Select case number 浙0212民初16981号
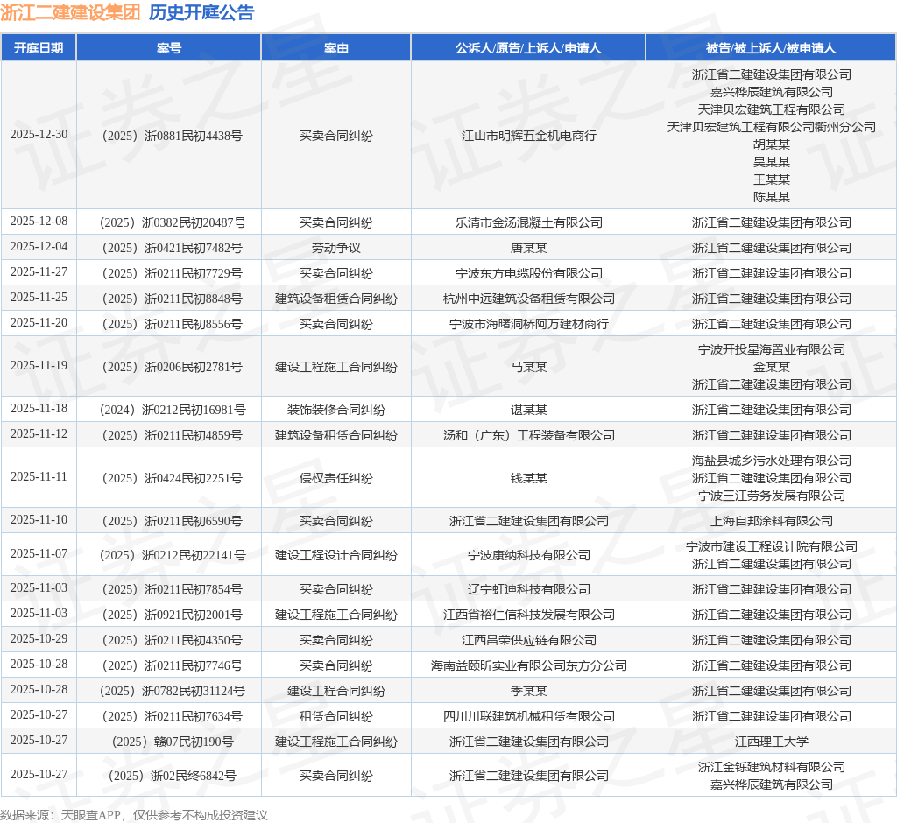 click(173, 410)
